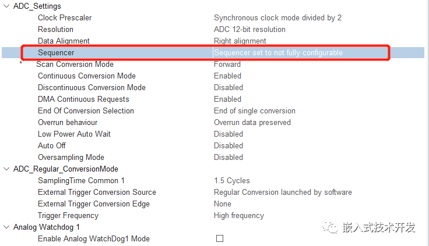Collapse the Analog Watchdog 1 section
This screenshot has height=246, width=429.
pos(6,227)
